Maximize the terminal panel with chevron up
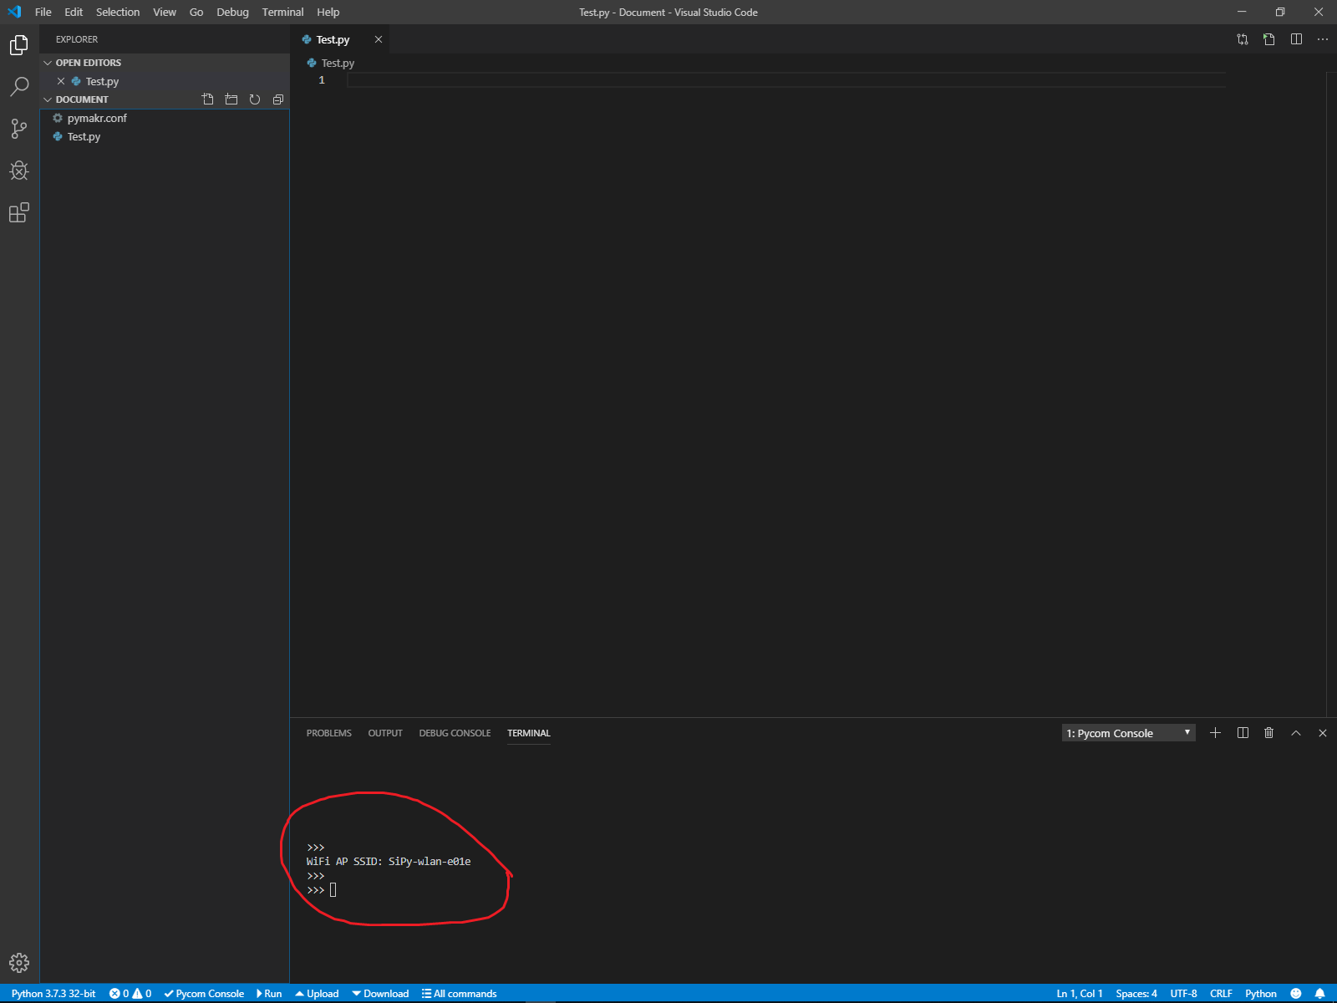The width and height of the screenshot is (1337, 1003). click(x=1296, y=733)
